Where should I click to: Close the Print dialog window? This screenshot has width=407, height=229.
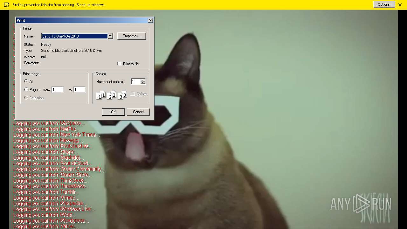(x=150, y=20)
